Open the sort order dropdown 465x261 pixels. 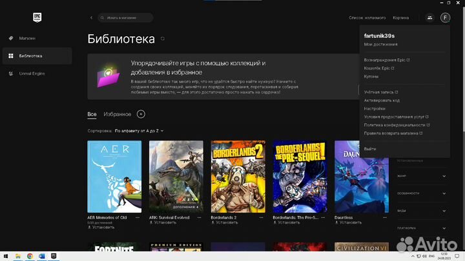tap(139, 131)
